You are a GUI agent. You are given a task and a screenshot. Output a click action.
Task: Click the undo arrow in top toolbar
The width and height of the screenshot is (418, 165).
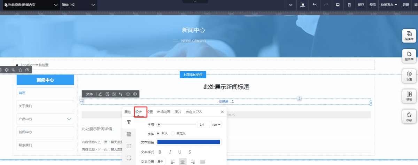[x=315, y=5]
